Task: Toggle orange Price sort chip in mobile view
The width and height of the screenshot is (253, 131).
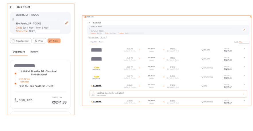Action: (x=54, y=41)
